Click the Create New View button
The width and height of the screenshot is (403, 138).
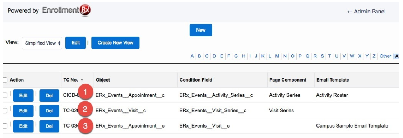115,43
